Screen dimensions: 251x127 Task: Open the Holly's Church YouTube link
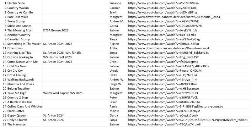click(x=188, y=120)
